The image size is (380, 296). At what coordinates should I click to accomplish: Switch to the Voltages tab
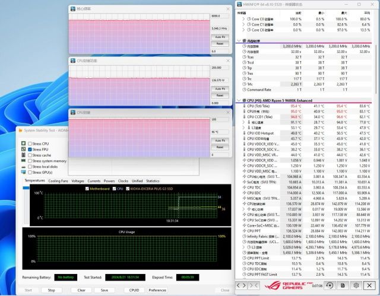(78, 181)
